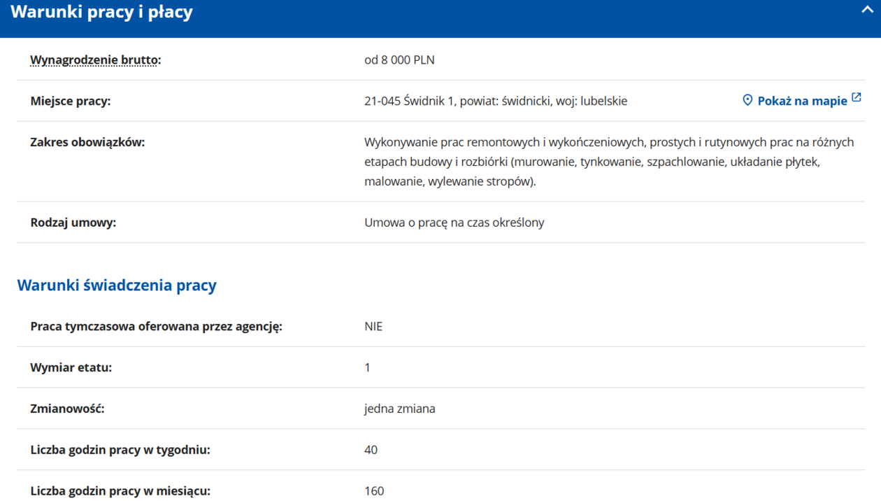Viewport: 881px width, 501px height.
Task: Click the Warunki pracy i płacy header title
Action: [101, 13]
